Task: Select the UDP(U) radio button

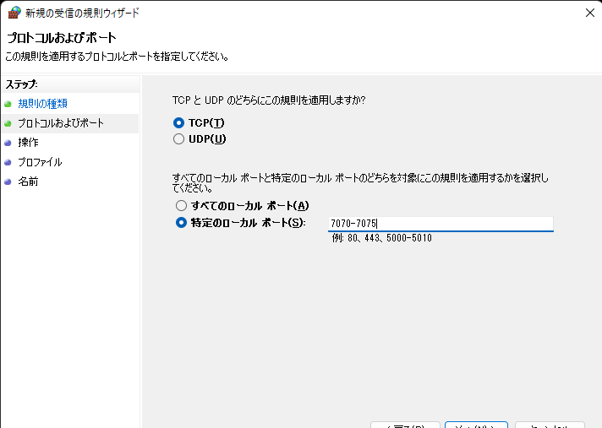Action: [178, 138]
